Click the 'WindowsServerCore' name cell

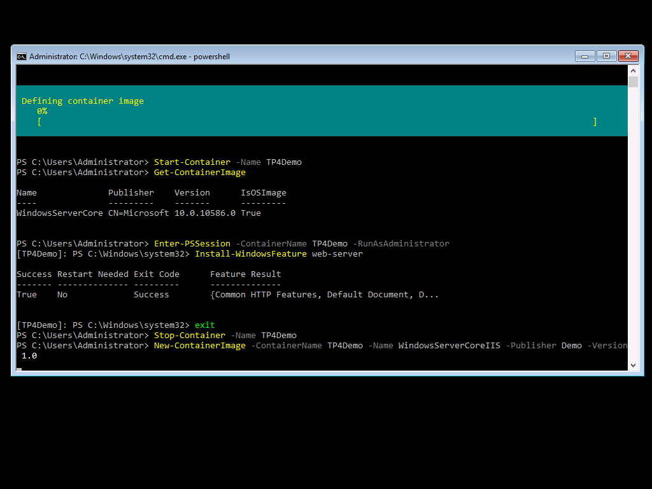60,213
